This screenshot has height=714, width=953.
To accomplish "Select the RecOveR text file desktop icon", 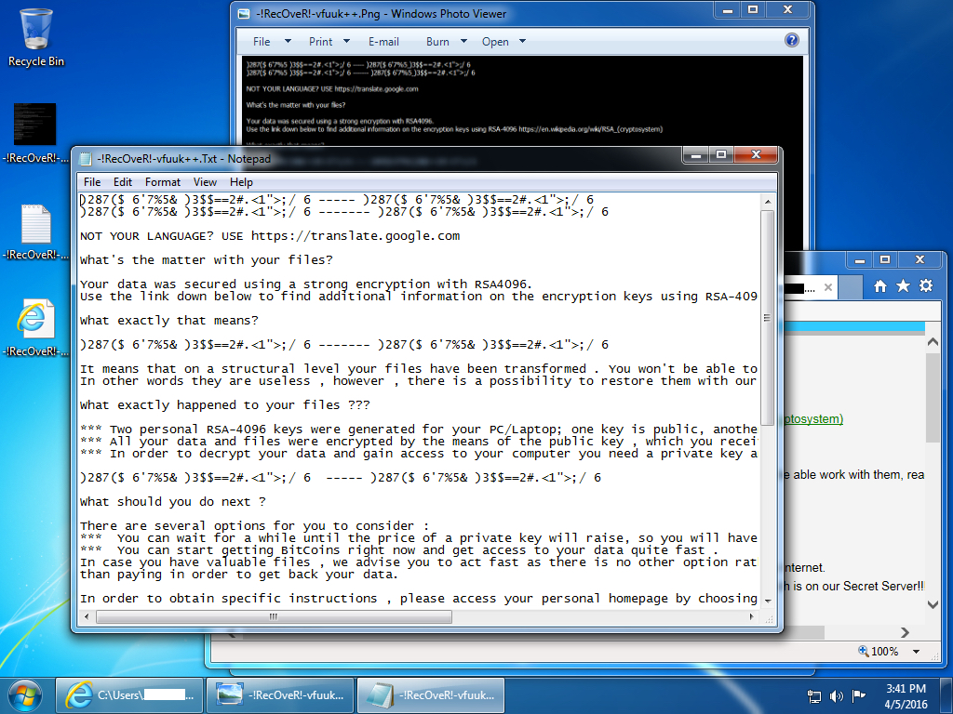I will 35,225.
